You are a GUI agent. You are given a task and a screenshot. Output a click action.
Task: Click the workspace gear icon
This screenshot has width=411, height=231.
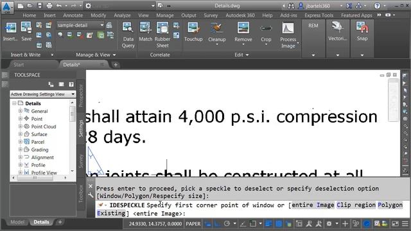point(89,6)
